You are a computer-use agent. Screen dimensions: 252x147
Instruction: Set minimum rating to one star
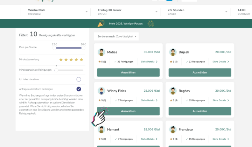click(61, 59)
